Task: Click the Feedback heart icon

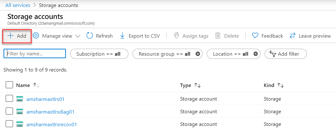Action: (255, 36)
